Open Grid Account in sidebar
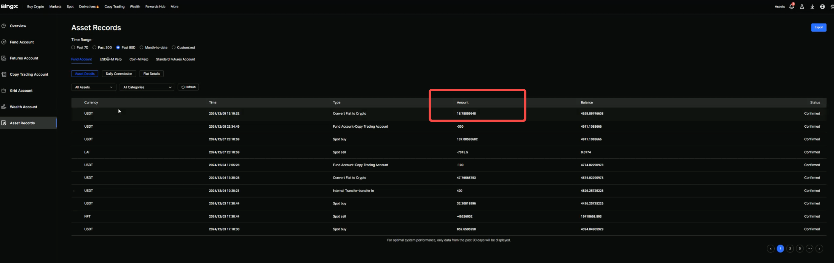Image resolution: width=834 pixels, height=263 pixels. pos(21,91)
